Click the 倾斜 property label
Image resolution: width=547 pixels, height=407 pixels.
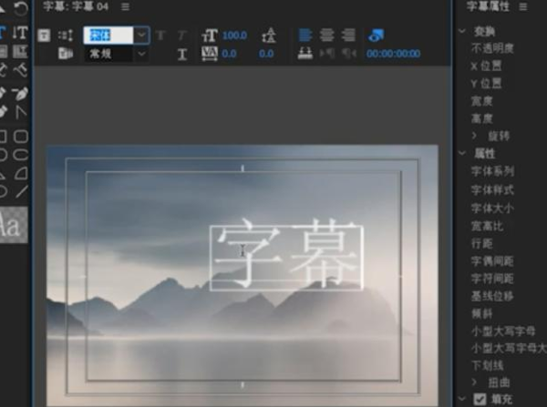tap(481, 313)
